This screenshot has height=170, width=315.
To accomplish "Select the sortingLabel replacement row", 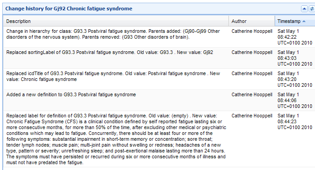I will point(159,58).
